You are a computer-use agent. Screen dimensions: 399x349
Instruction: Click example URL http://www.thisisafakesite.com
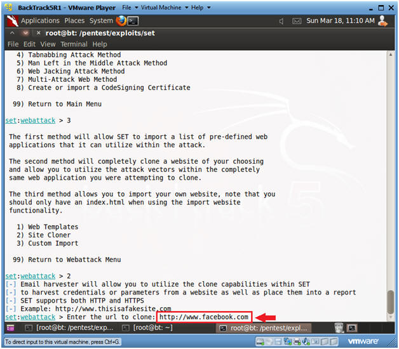tap(113, 308)
